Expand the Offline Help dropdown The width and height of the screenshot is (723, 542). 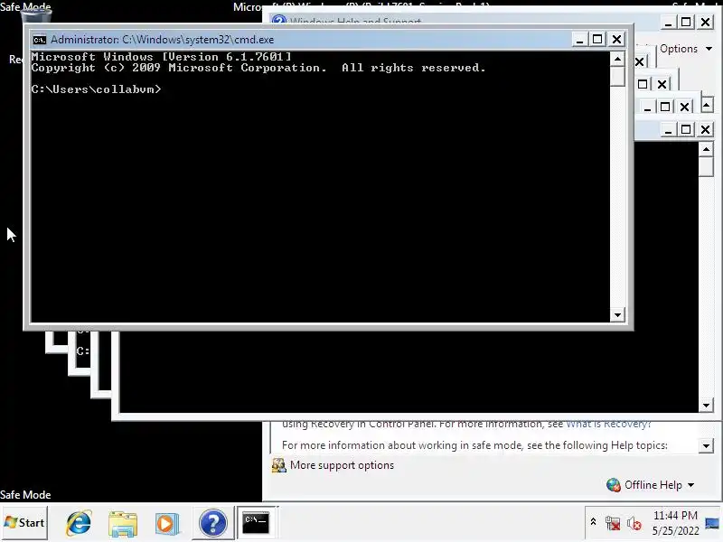pos(651,485)
